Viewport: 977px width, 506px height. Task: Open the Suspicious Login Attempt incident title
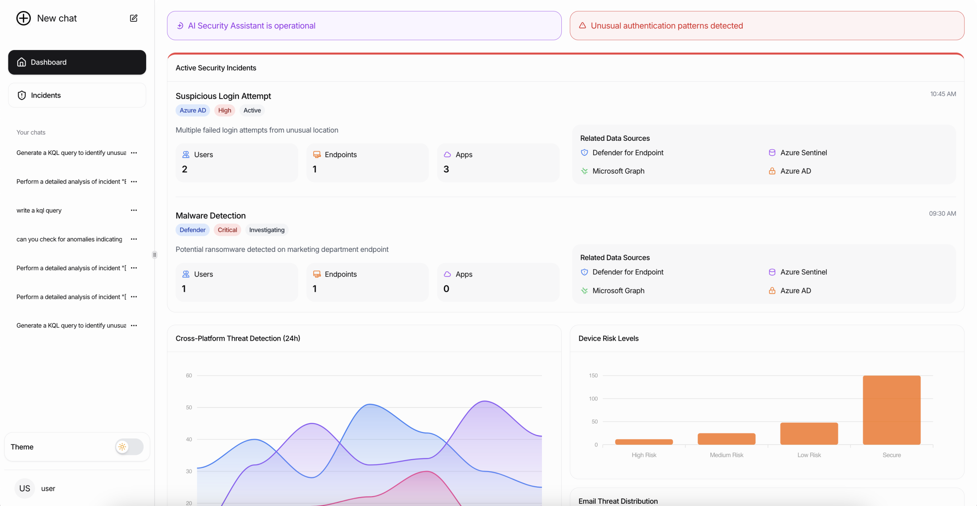[223, 96]
